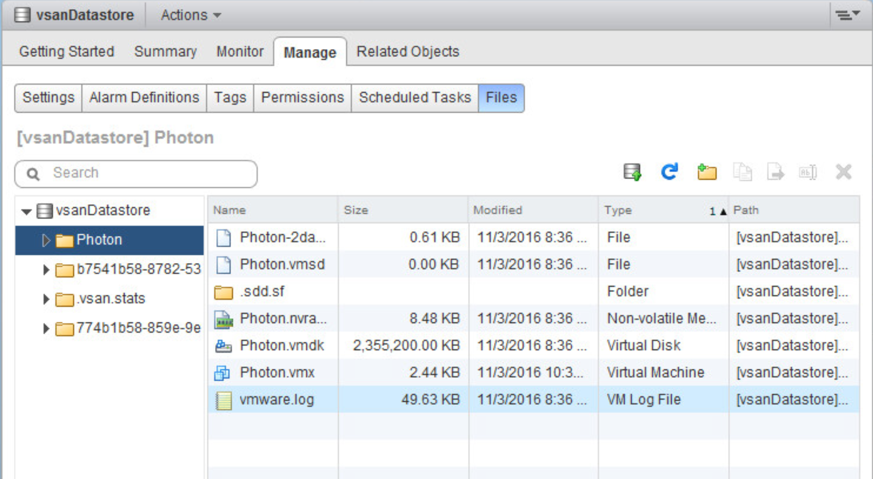
Task: Create a new folder using the toolbar icon
Action: [x=706, y=172]
